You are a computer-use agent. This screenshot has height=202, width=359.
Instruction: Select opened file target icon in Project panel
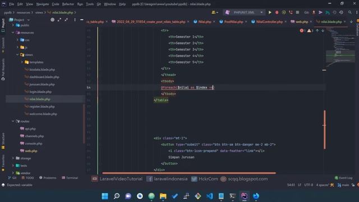pyautogui.click(x=52, y=20)
